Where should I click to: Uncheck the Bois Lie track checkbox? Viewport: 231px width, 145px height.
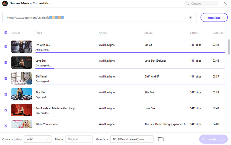click(6, 110)
